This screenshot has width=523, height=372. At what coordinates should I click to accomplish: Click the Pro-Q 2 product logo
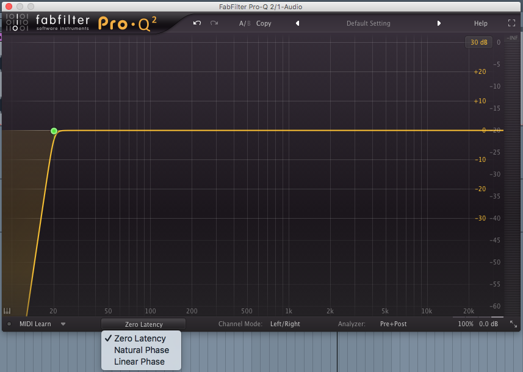[128, 23]
